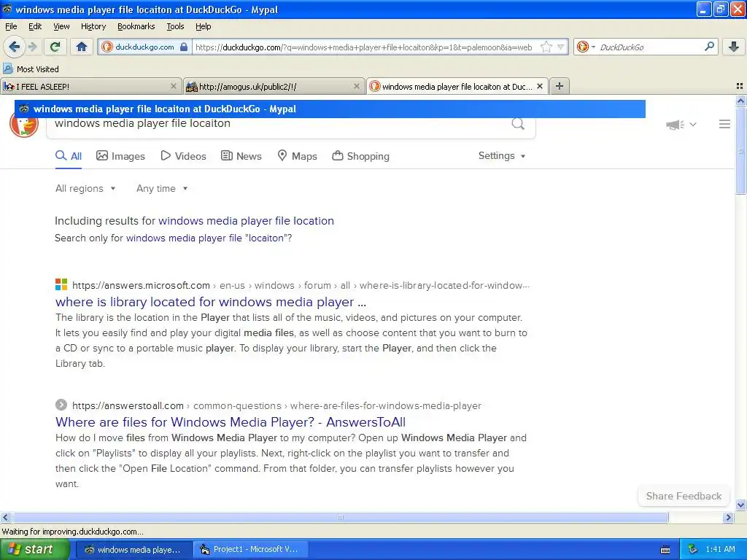The image size is (747, 560).
Task: Click the tray icon beside the clock
Action: pyautogui.click(x=693, y=549)
